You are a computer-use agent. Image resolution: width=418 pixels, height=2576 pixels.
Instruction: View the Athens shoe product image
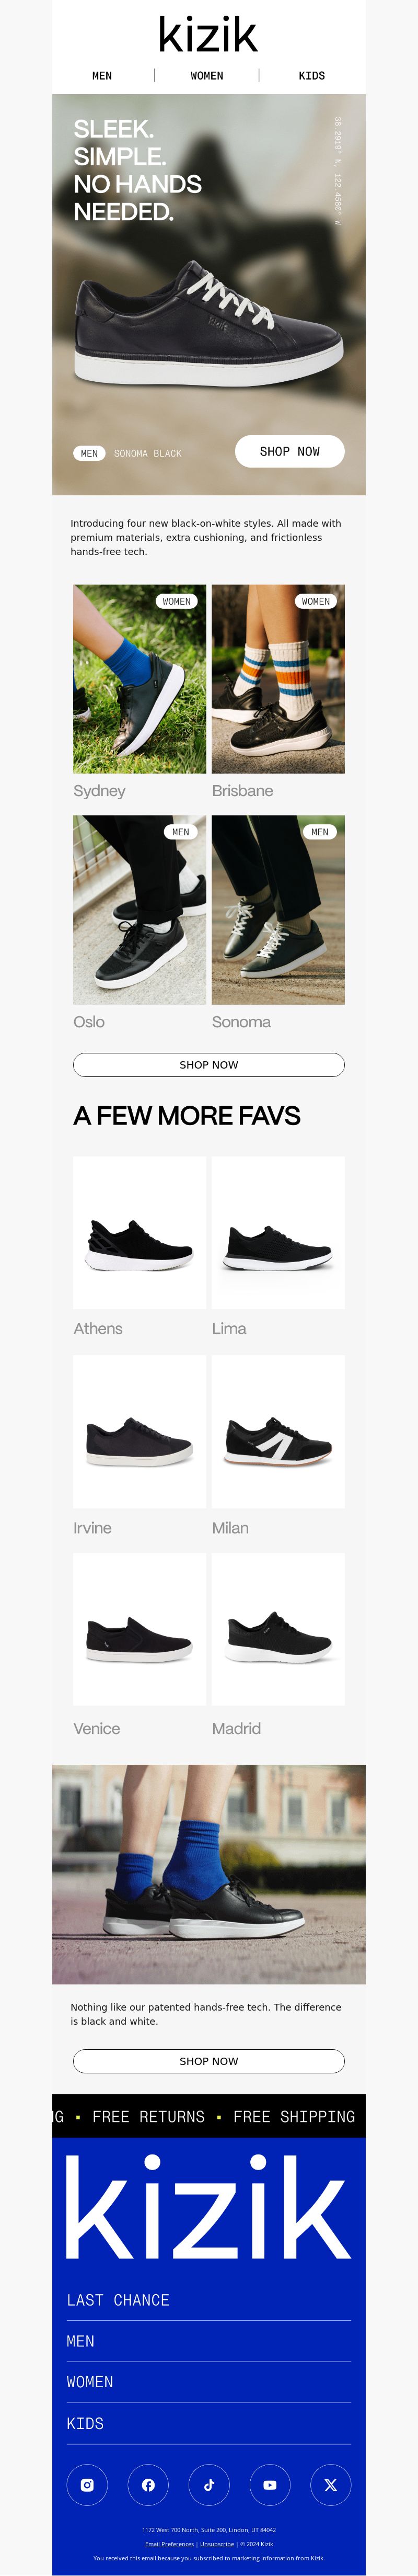pyautogui.click(x=140, y=1233)
